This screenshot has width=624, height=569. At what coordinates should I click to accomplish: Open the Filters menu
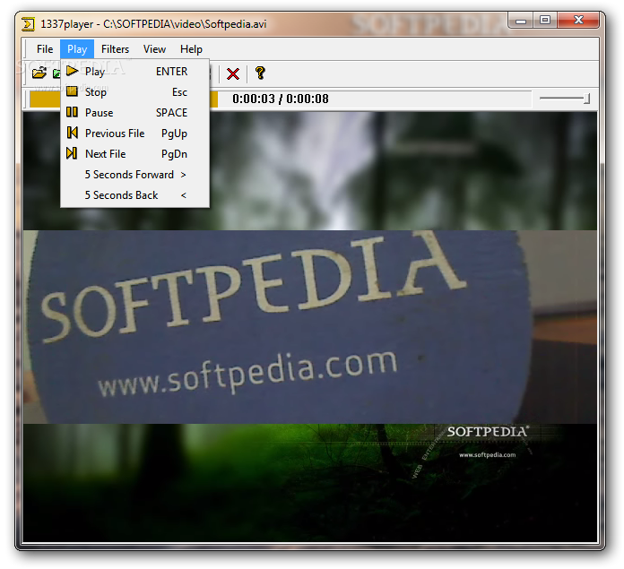pos(115,49)
